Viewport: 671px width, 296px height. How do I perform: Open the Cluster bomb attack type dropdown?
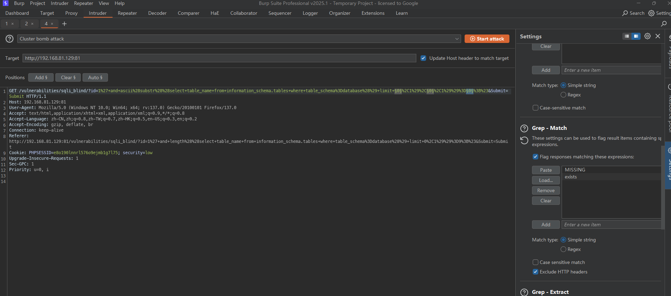click(x=239, y=39)
